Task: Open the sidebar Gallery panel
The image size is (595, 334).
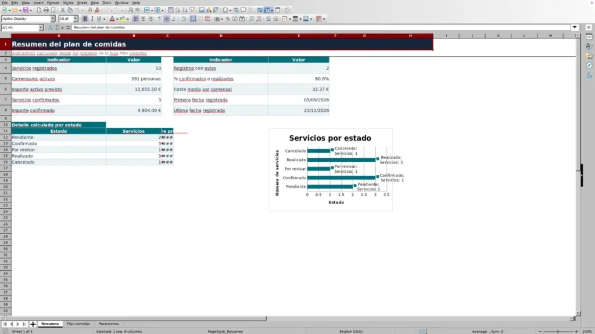Action: 589,56
